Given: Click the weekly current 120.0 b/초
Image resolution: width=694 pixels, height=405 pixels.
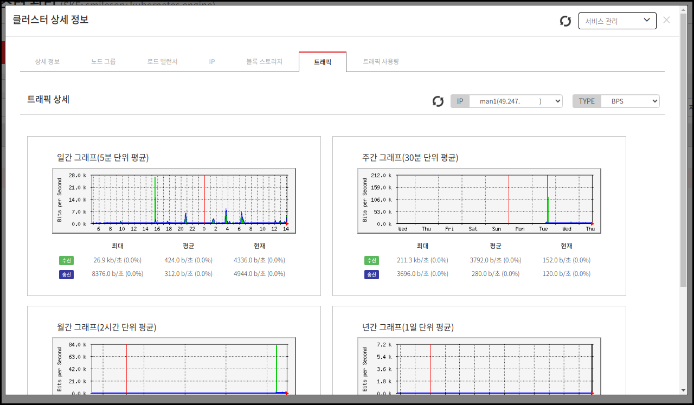Looking at the screenshot, I should 567,274.
